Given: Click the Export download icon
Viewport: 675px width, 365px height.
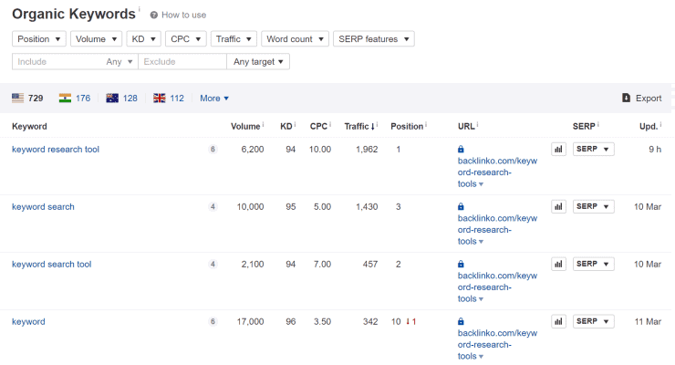Looking at the screenshot, I should (x=626, y=99).
